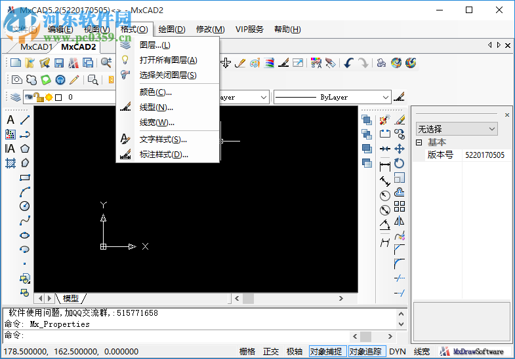Open the VIP服务 menu
The height and width of the screenshot is (359, 515).
click(x=249, y=29)
